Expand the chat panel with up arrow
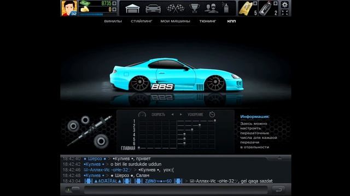The height and width of the screenshot is (196, 350). (279, 158)
